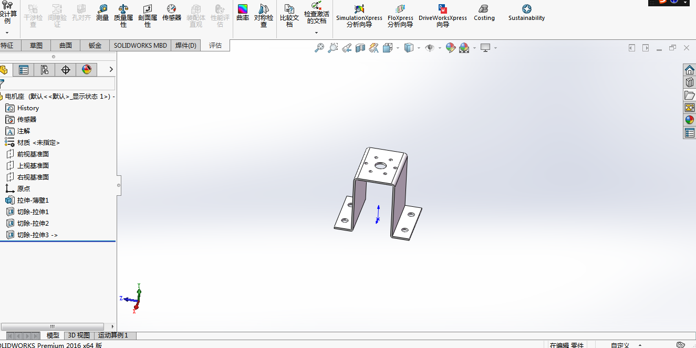Viewport: 696px width, 348px height.
Task: Run the 对称检查 symmetry check
Action: pyautogui.click(x=264, y=16)
